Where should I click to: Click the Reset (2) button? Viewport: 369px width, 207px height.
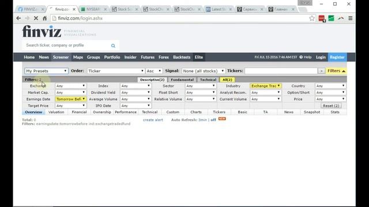331,106
